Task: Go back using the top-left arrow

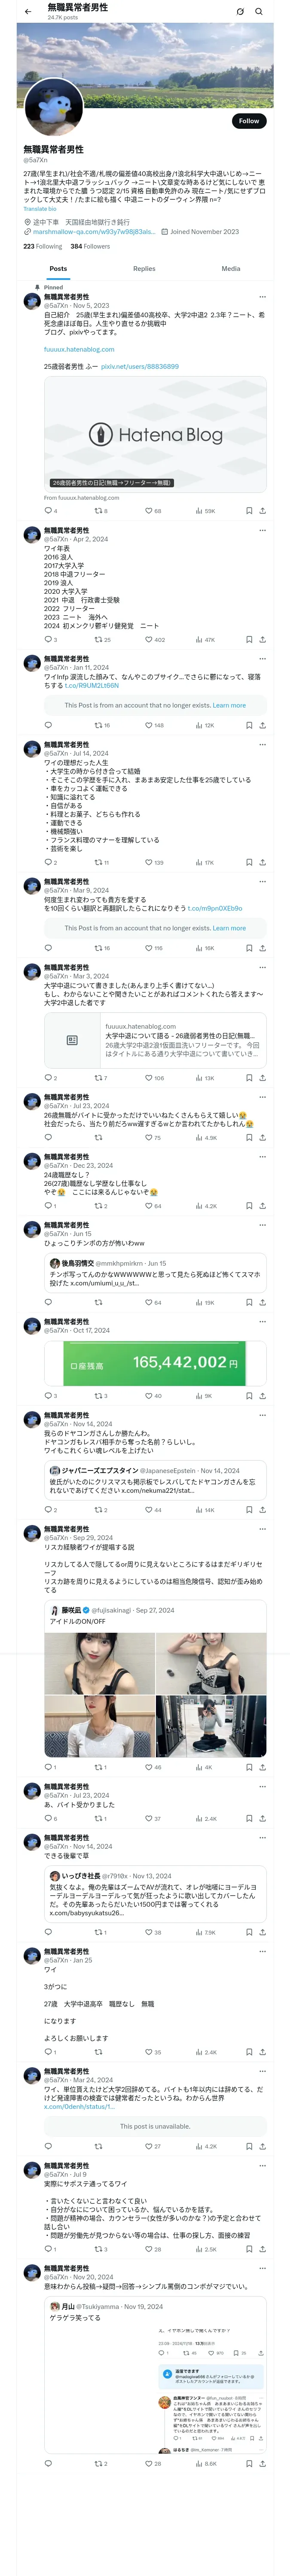Action: 28,11
